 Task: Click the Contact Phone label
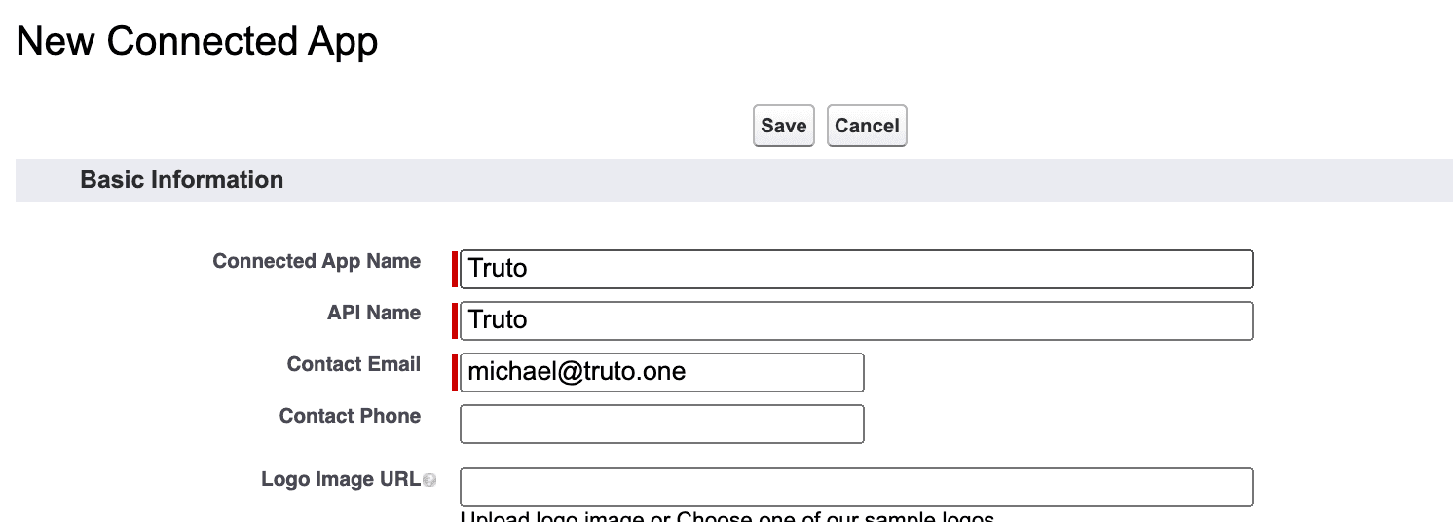click(x=350, y=416)
